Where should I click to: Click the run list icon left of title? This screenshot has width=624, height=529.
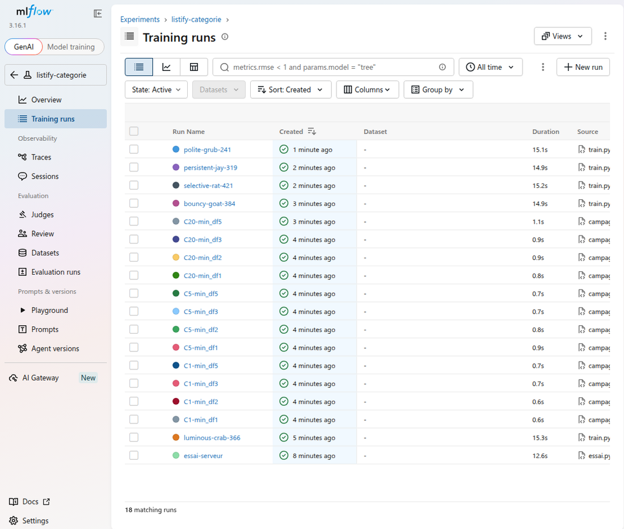[x=129, y=37]
